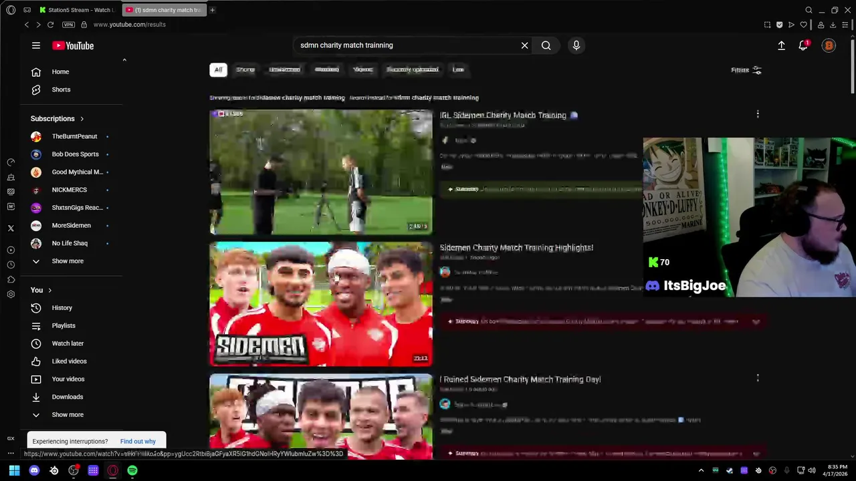
Task: Expand subscriptions with Show more
Action: 67,261
